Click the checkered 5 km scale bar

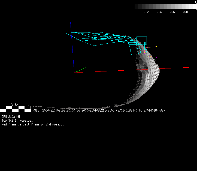coord(15,109)
